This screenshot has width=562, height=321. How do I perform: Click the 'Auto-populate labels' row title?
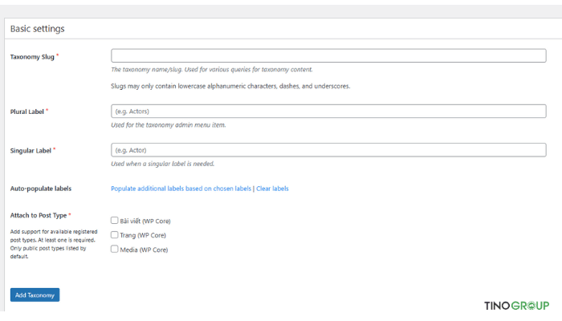[40, 189]
